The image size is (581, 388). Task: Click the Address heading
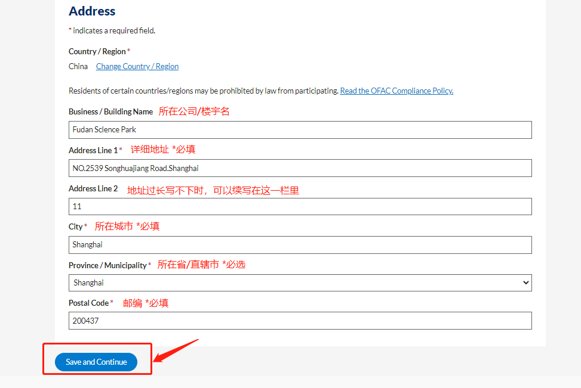[x=92, y=11]
